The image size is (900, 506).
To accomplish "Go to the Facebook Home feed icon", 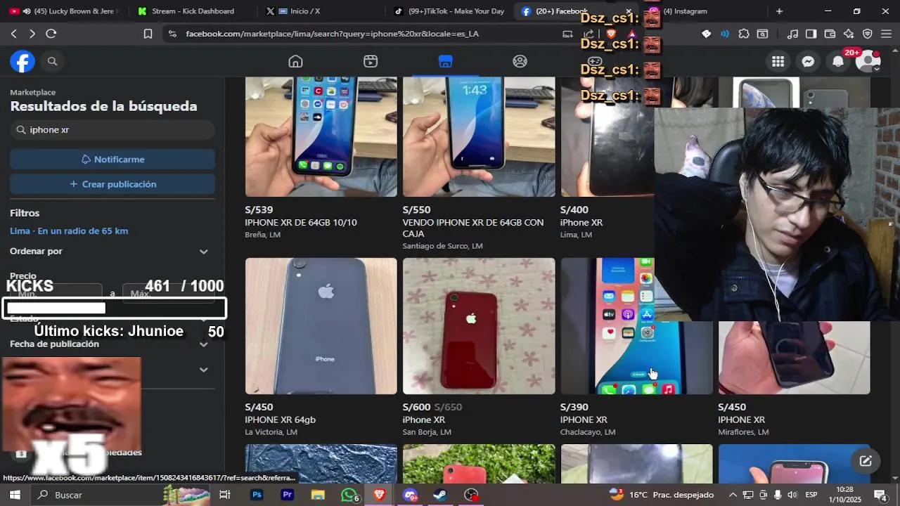I will click(295, 61).
